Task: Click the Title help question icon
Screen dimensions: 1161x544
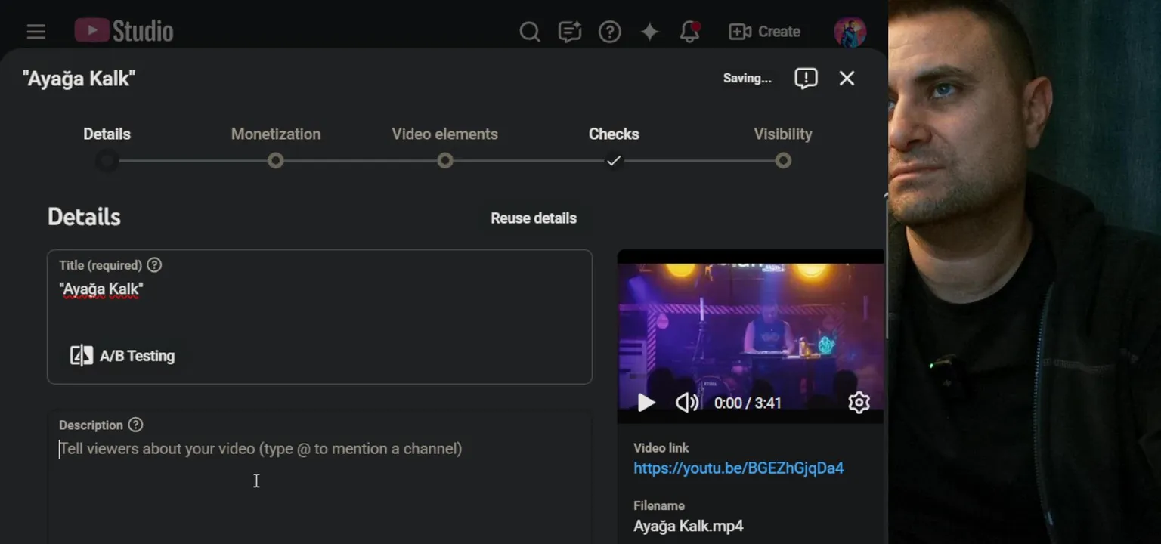Action: [x=154, y=265]
